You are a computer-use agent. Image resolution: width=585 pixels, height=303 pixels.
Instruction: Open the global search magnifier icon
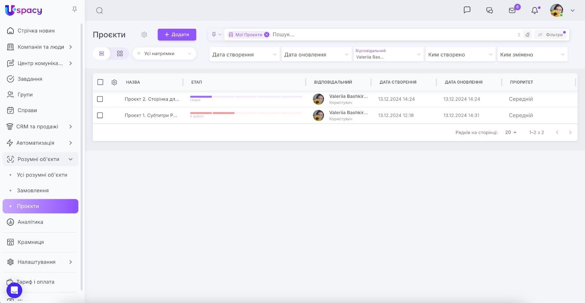[99, 11]
